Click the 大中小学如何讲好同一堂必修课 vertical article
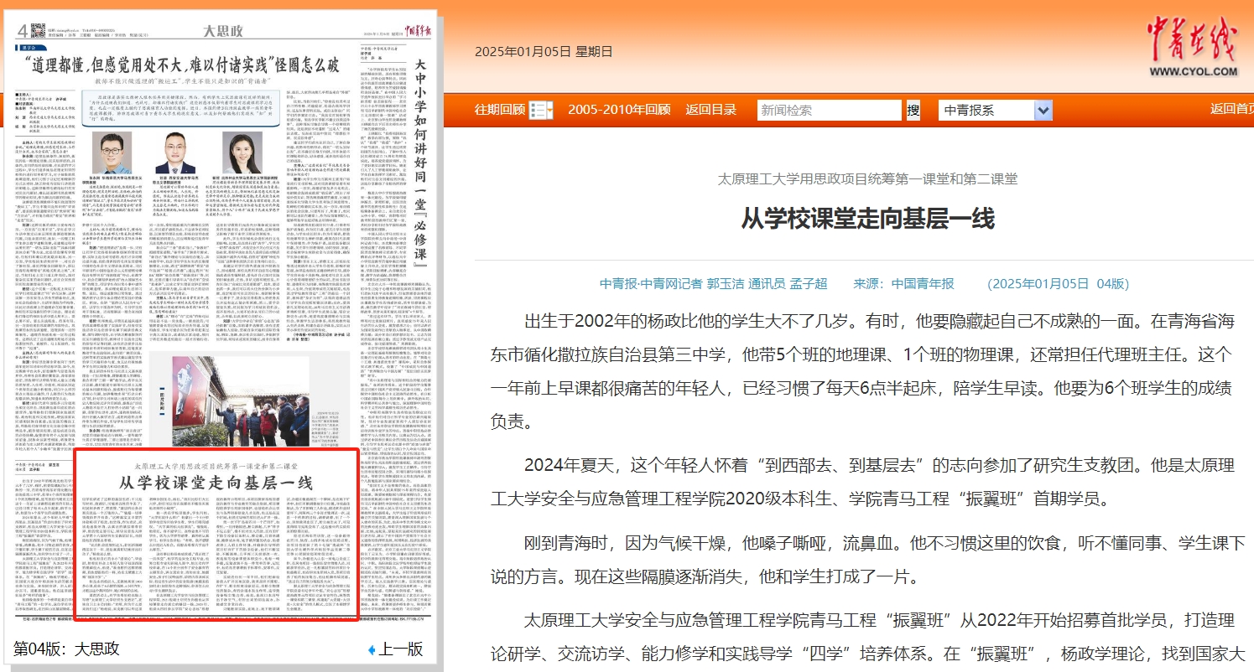Screen dimensions: 1254x672 tap(420, 159)
